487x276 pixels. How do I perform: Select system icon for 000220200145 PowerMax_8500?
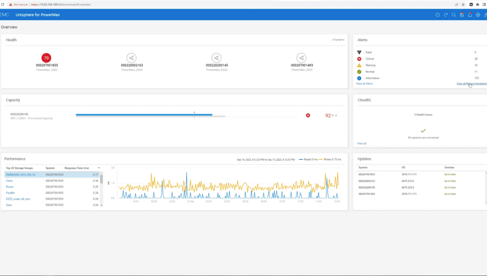pos(216,58)
